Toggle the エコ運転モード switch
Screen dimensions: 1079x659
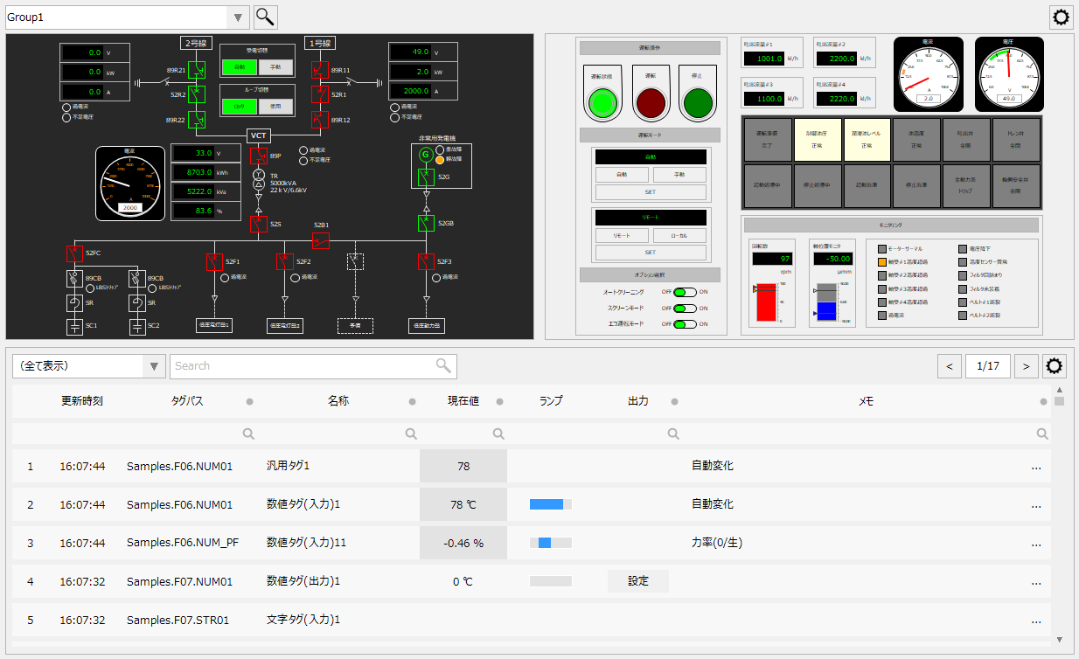click(x=683, y=323)
